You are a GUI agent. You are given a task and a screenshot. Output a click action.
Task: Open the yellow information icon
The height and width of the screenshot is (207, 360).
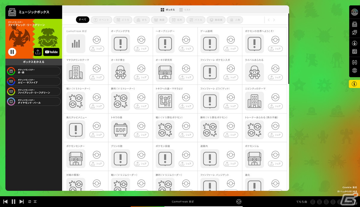354,84
